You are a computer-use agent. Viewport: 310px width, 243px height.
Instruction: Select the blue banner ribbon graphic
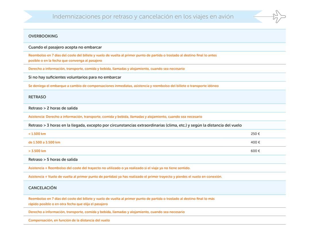point(144,16)
